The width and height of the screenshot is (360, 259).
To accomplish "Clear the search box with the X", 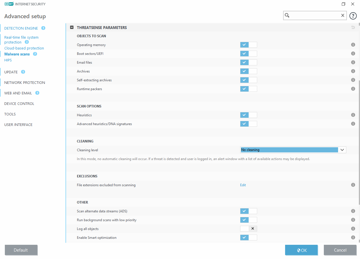I will (x=343, y=16).
